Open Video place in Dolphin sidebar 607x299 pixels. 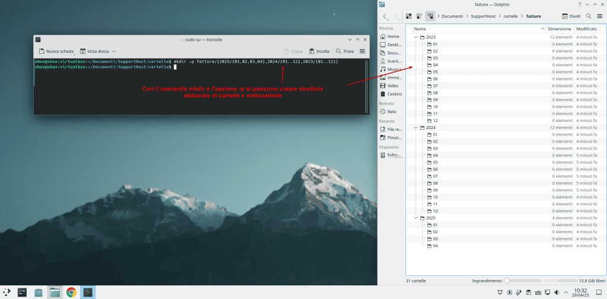[x=391, y=85]
